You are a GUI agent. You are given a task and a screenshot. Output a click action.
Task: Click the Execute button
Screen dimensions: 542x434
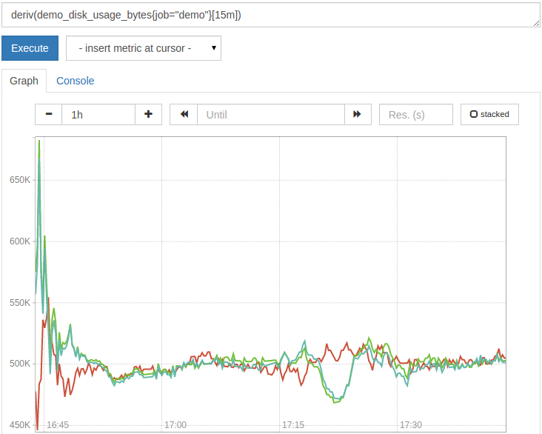click(x=30, y=48)
